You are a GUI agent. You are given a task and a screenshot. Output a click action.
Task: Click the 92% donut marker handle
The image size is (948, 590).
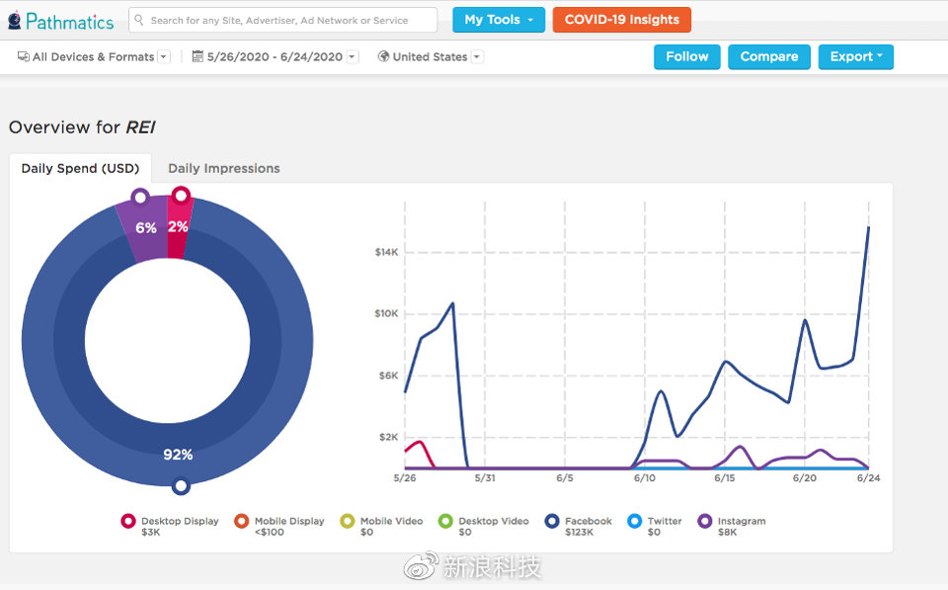(x=181, y=485)
